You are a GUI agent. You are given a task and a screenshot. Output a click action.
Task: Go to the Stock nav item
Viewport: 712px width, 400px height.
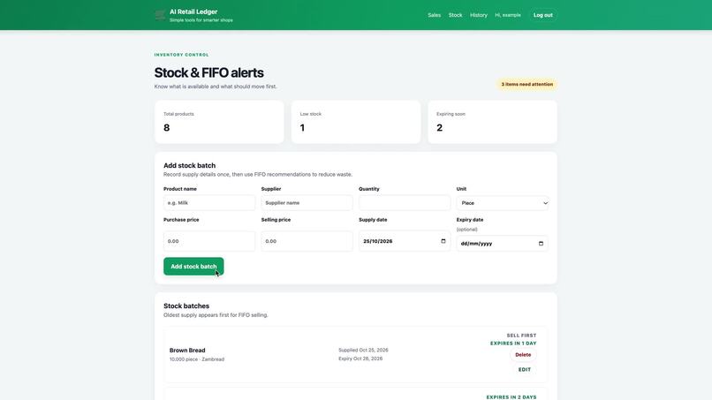tap(456, 15)
